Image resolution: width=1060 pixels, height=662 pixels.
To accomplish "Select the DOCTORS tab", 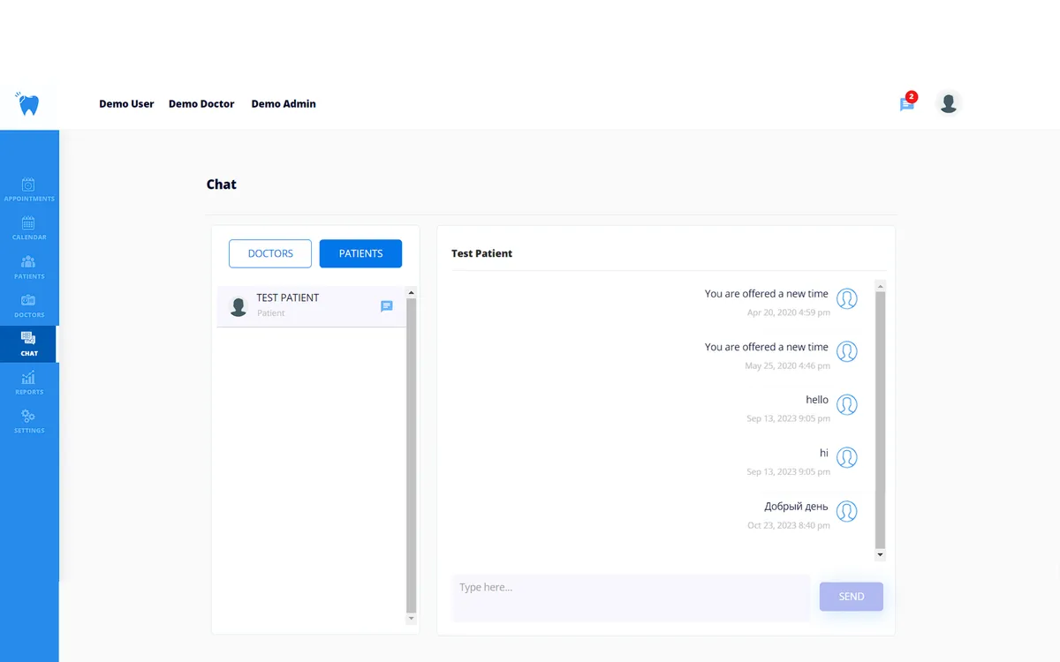I will click(270, 253).
